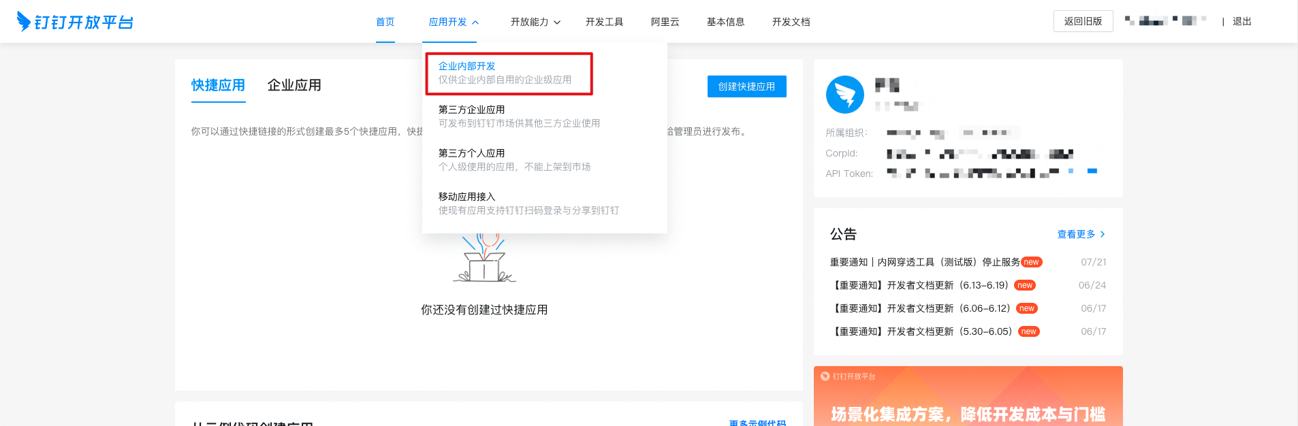Viewport: 1298px width, 426px height.
Task: Open 开发文档 in the navigation
Action: click(x=791, y=22)
